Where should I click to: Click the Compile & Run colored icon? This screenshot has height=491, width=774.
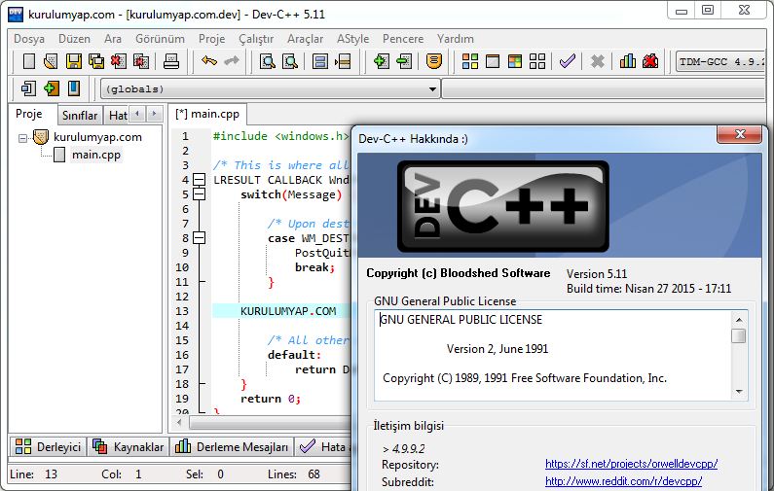coord(515,61)
